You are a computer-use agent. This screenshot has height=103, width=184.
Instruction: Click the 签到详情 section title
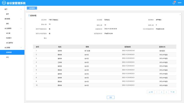[33, 15]
